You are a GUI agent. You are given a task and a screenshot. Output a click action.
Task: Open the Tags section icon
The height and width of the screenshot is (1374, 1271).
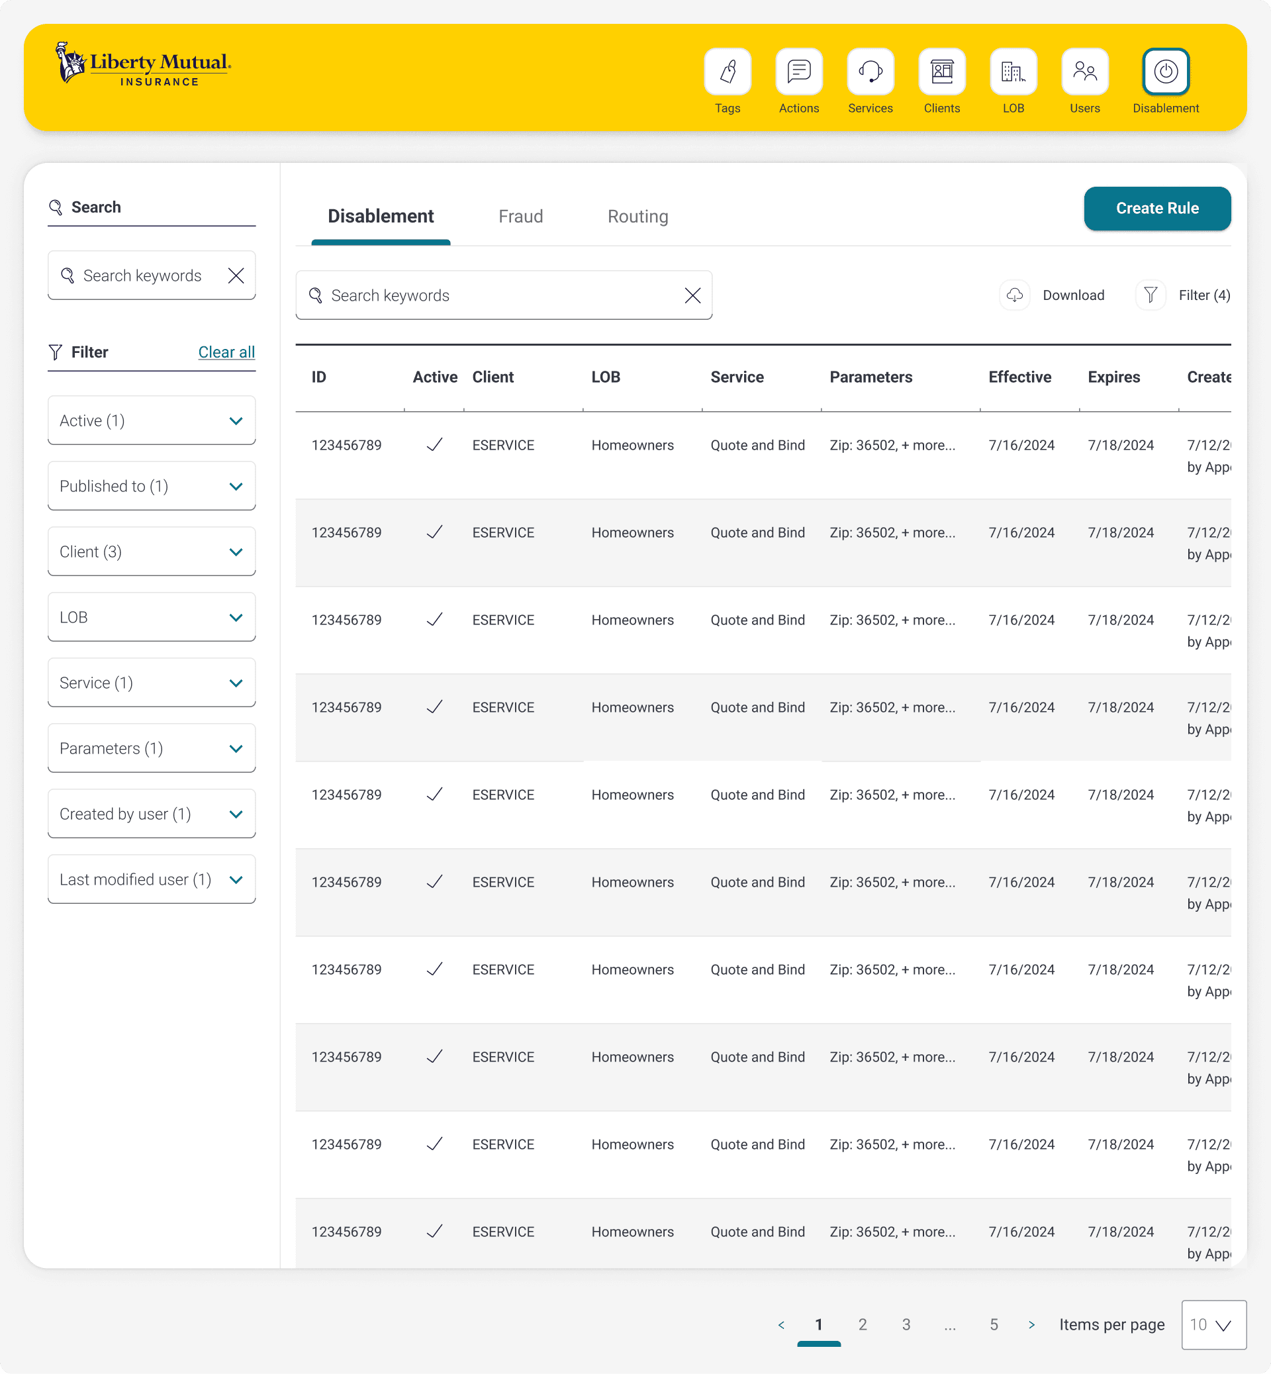coord(727,72)
